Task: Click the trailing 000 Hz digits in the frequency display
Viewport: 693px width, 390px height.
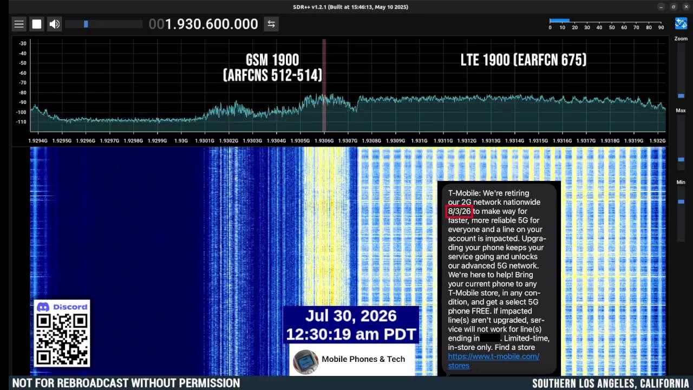Action: click(x=246, y=24)
